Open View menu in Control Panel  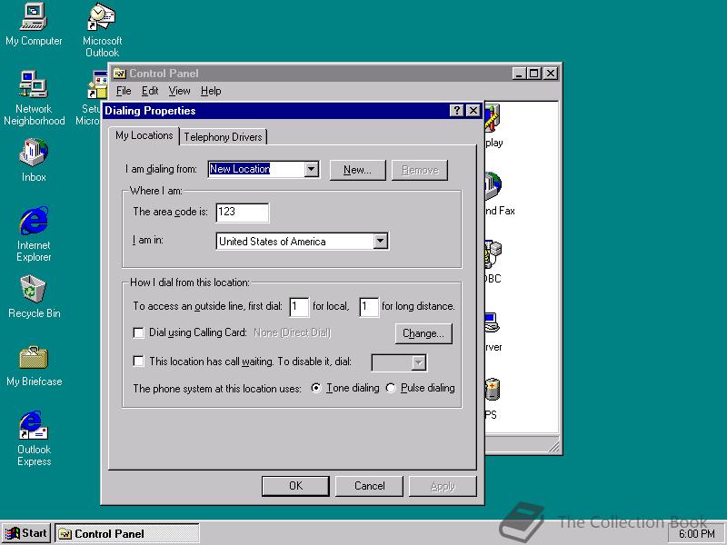tap(179, 91)
